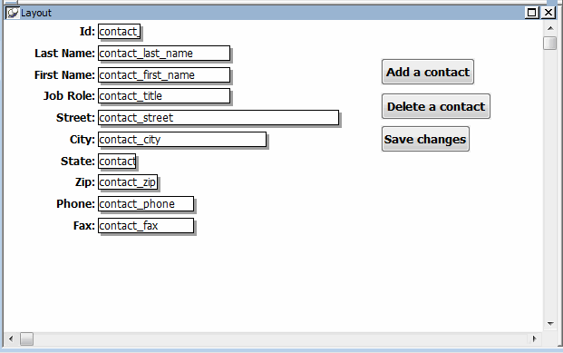Click the Delete a contact button

pos(436,106)
